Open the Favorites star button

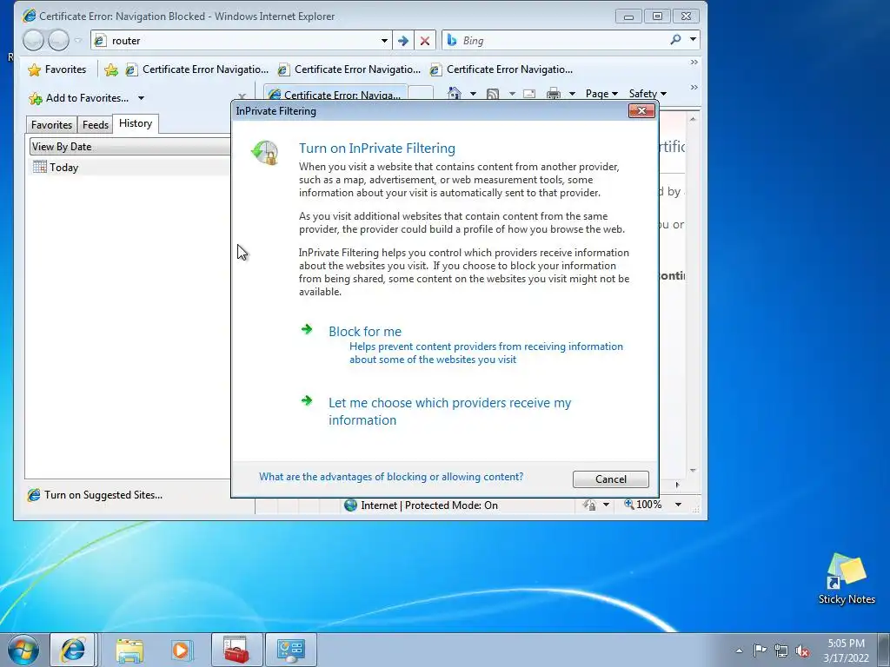pyautogui.click(x=57, y=69)
